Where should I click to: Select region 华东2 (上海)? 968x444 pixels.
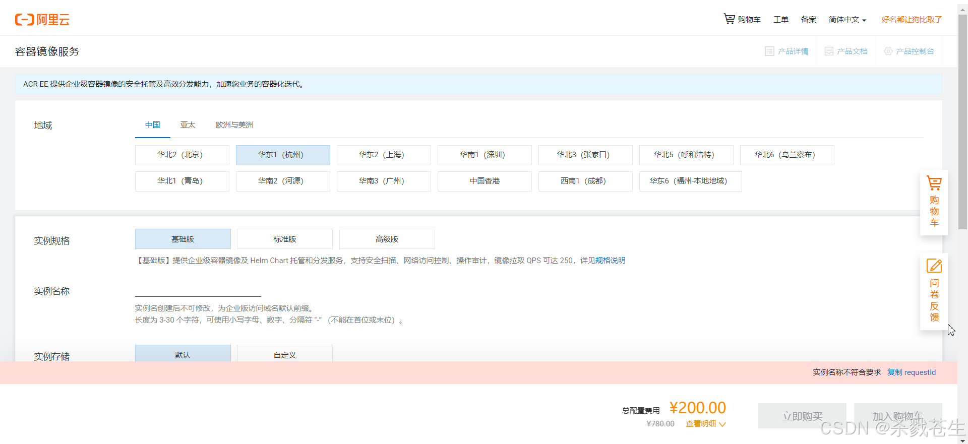pyautogui.click(x=384, y=155)
